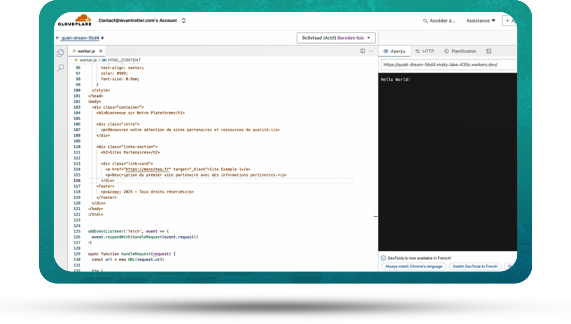Click the Accéder à search box

pos(439,21)
